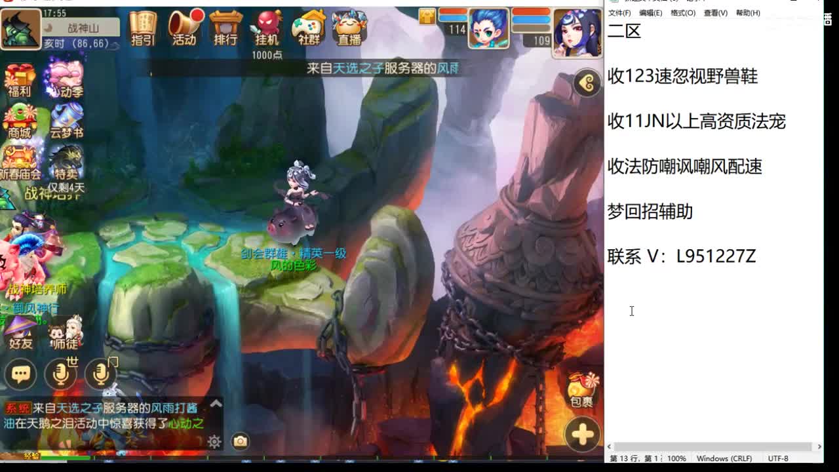The height and width of the screenshot is (472, 839).
Task: Open the 战神山 map location label
Action: pos(83,28)
